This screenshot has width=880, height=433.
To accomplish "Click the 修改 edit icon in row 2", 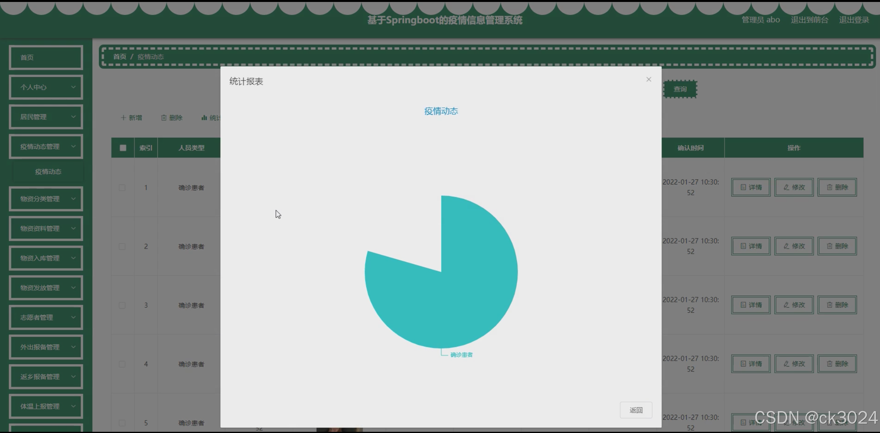I will click(787, 246).
